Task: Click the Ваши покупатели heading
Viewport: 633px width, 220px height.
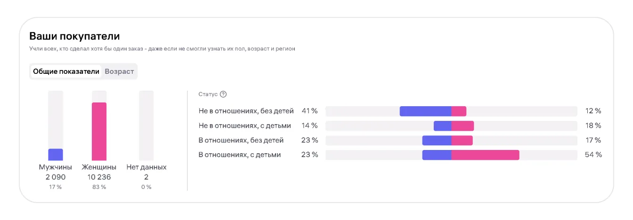Action: pyautogui.click(x=74, y=36)
